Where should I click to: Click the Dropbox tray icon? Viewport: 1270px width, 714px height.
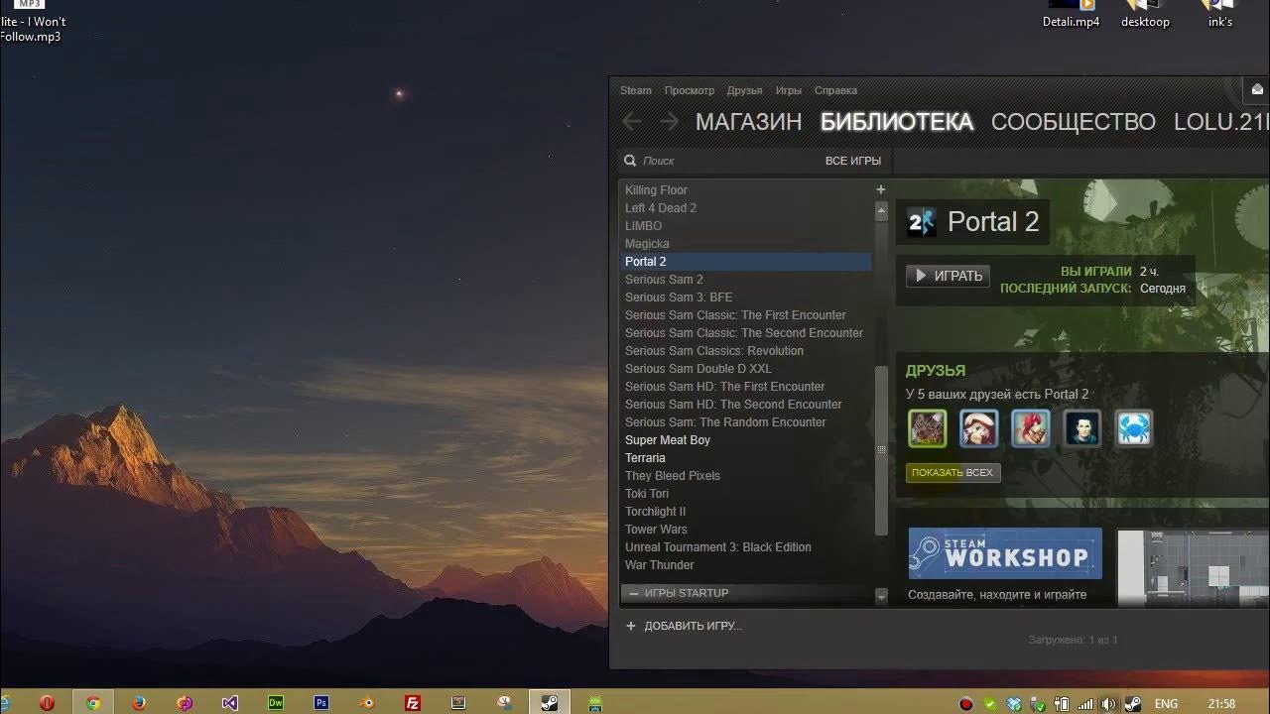pos(1014,704)
